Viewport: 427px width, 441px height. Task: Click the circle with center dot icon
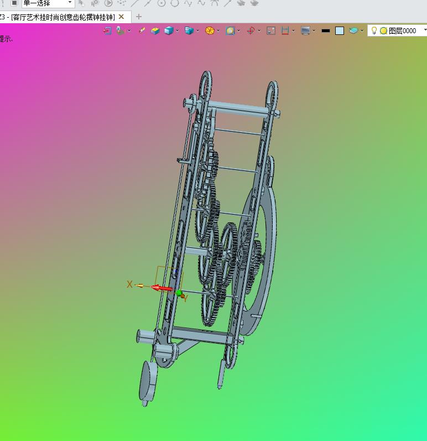[x=162, y=3]
